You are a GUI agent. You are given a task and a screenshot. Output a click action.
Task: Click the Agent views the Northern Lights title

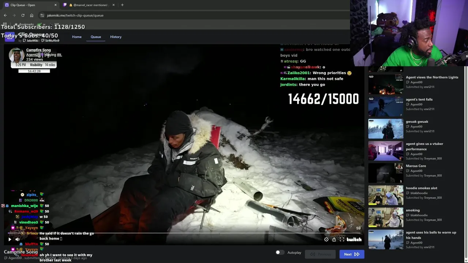(432, 77)
